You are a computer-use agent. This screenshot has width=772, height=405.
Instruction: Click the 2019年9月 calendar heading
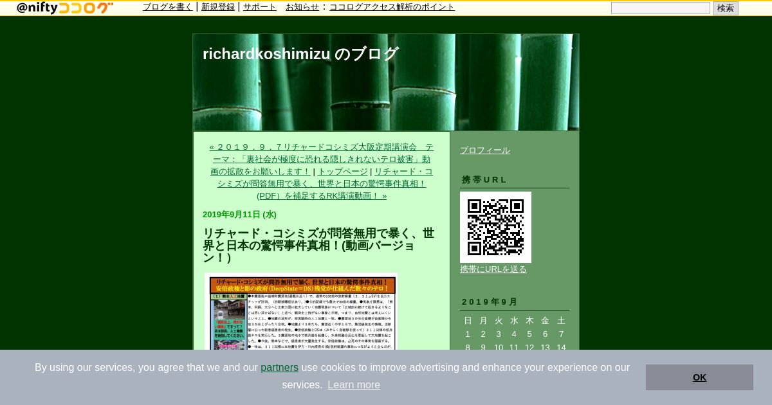pos(490,302)
